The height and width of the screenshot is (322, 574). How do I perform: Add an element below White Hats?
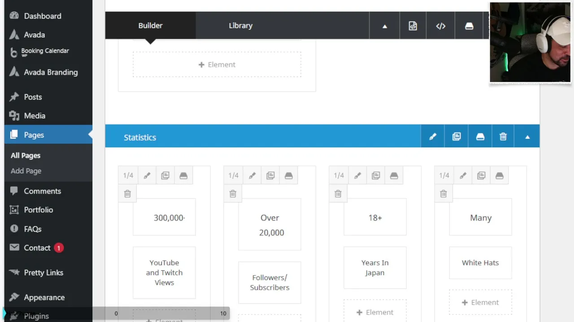coord(480,302)
